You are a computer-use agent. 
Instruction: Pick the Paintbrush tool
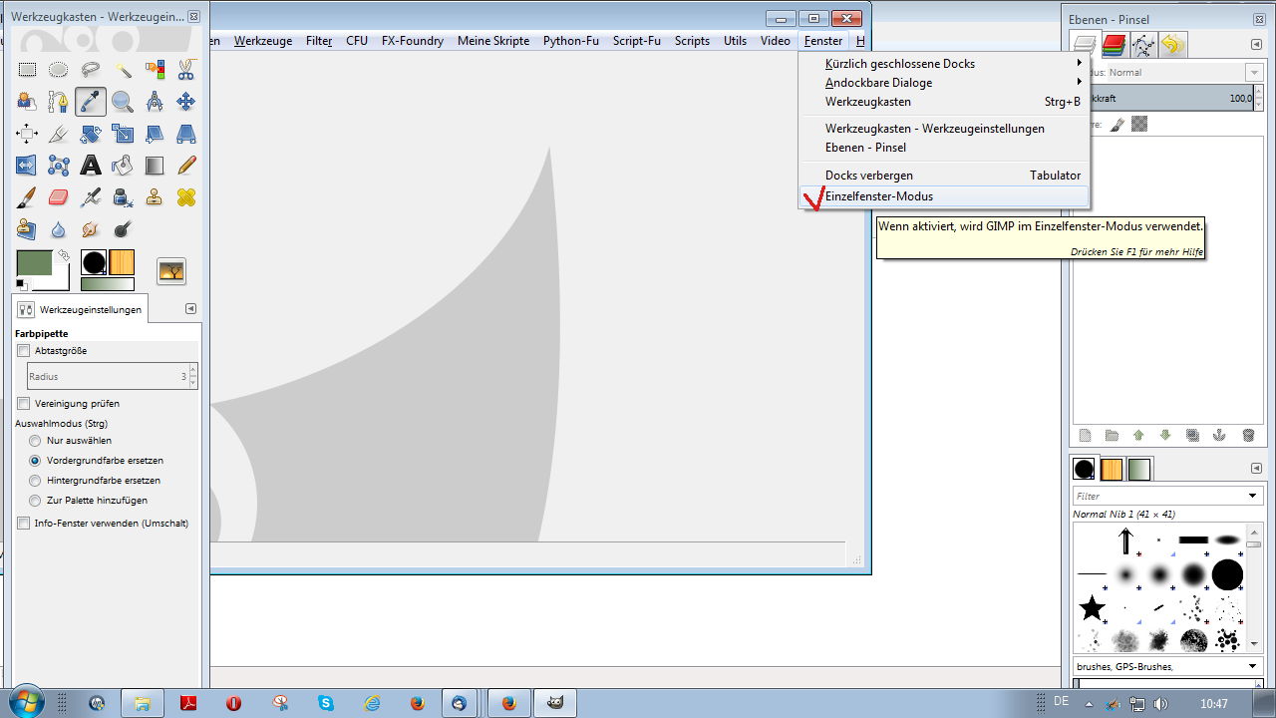pyautogui.click(x=27, y=197)
